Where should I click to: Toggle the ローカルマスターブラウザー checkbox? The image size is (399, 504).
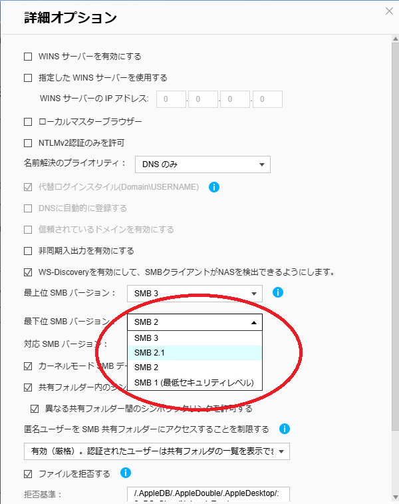click(x=28, y=122)
